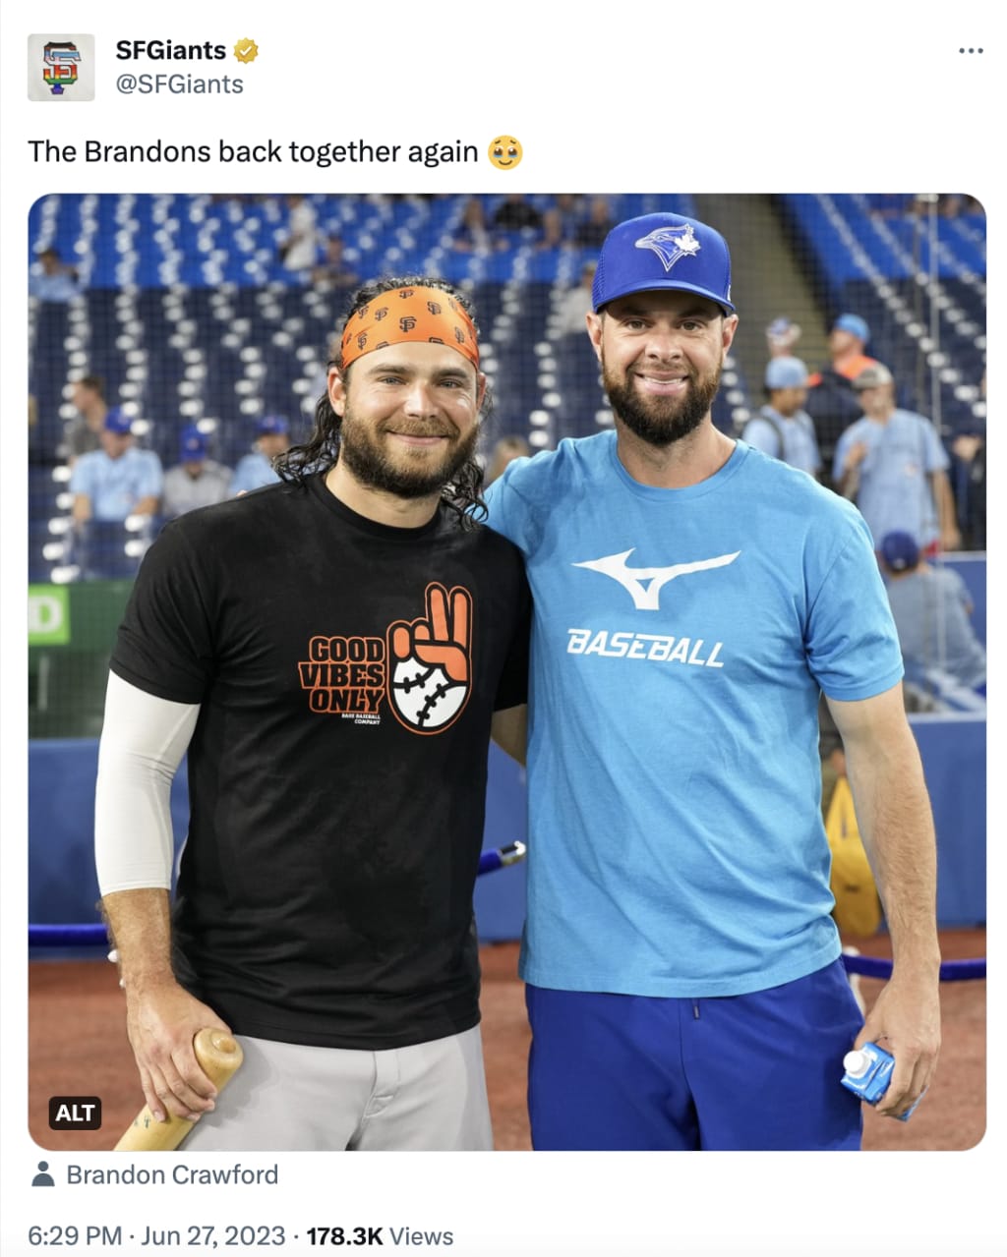Open the @SFGiants handle link
This screenshot has width=1007, height=1257.
(179, 85)
